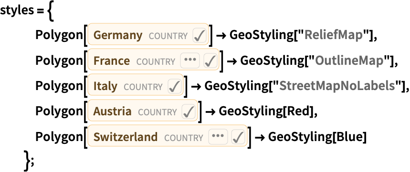Click the Blue color argument
Image resolution: width=410 pixels, height=172 pixels.
coord(349,137)
